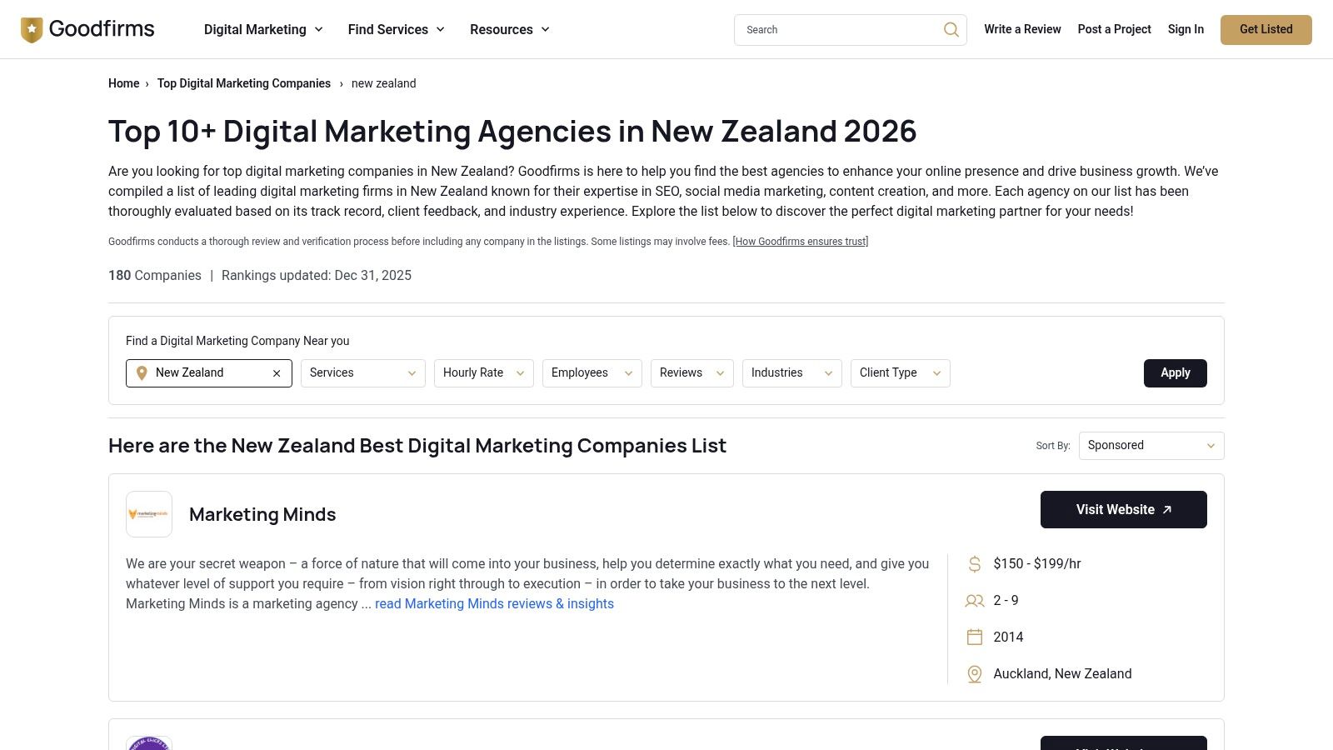Click the location pin beside Auckland, New Zealand
Screen dimensions: 1333x750
click(974, 673)
